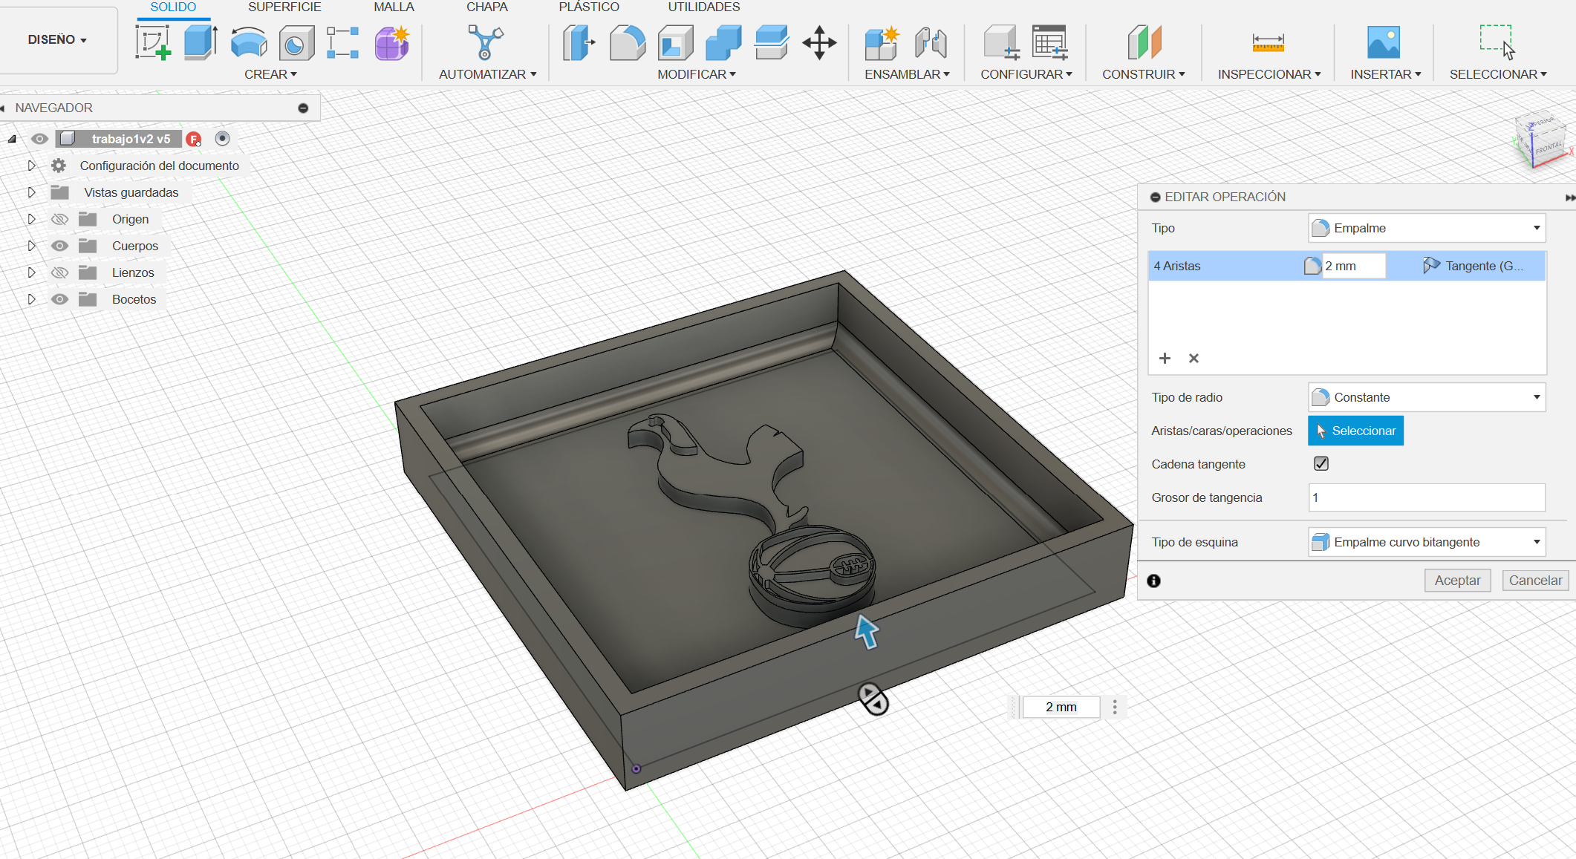Select the Shell tool icon

675,42
